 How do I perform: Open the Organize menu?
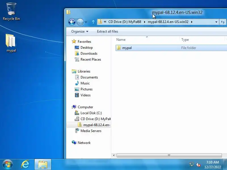(80, 31)
